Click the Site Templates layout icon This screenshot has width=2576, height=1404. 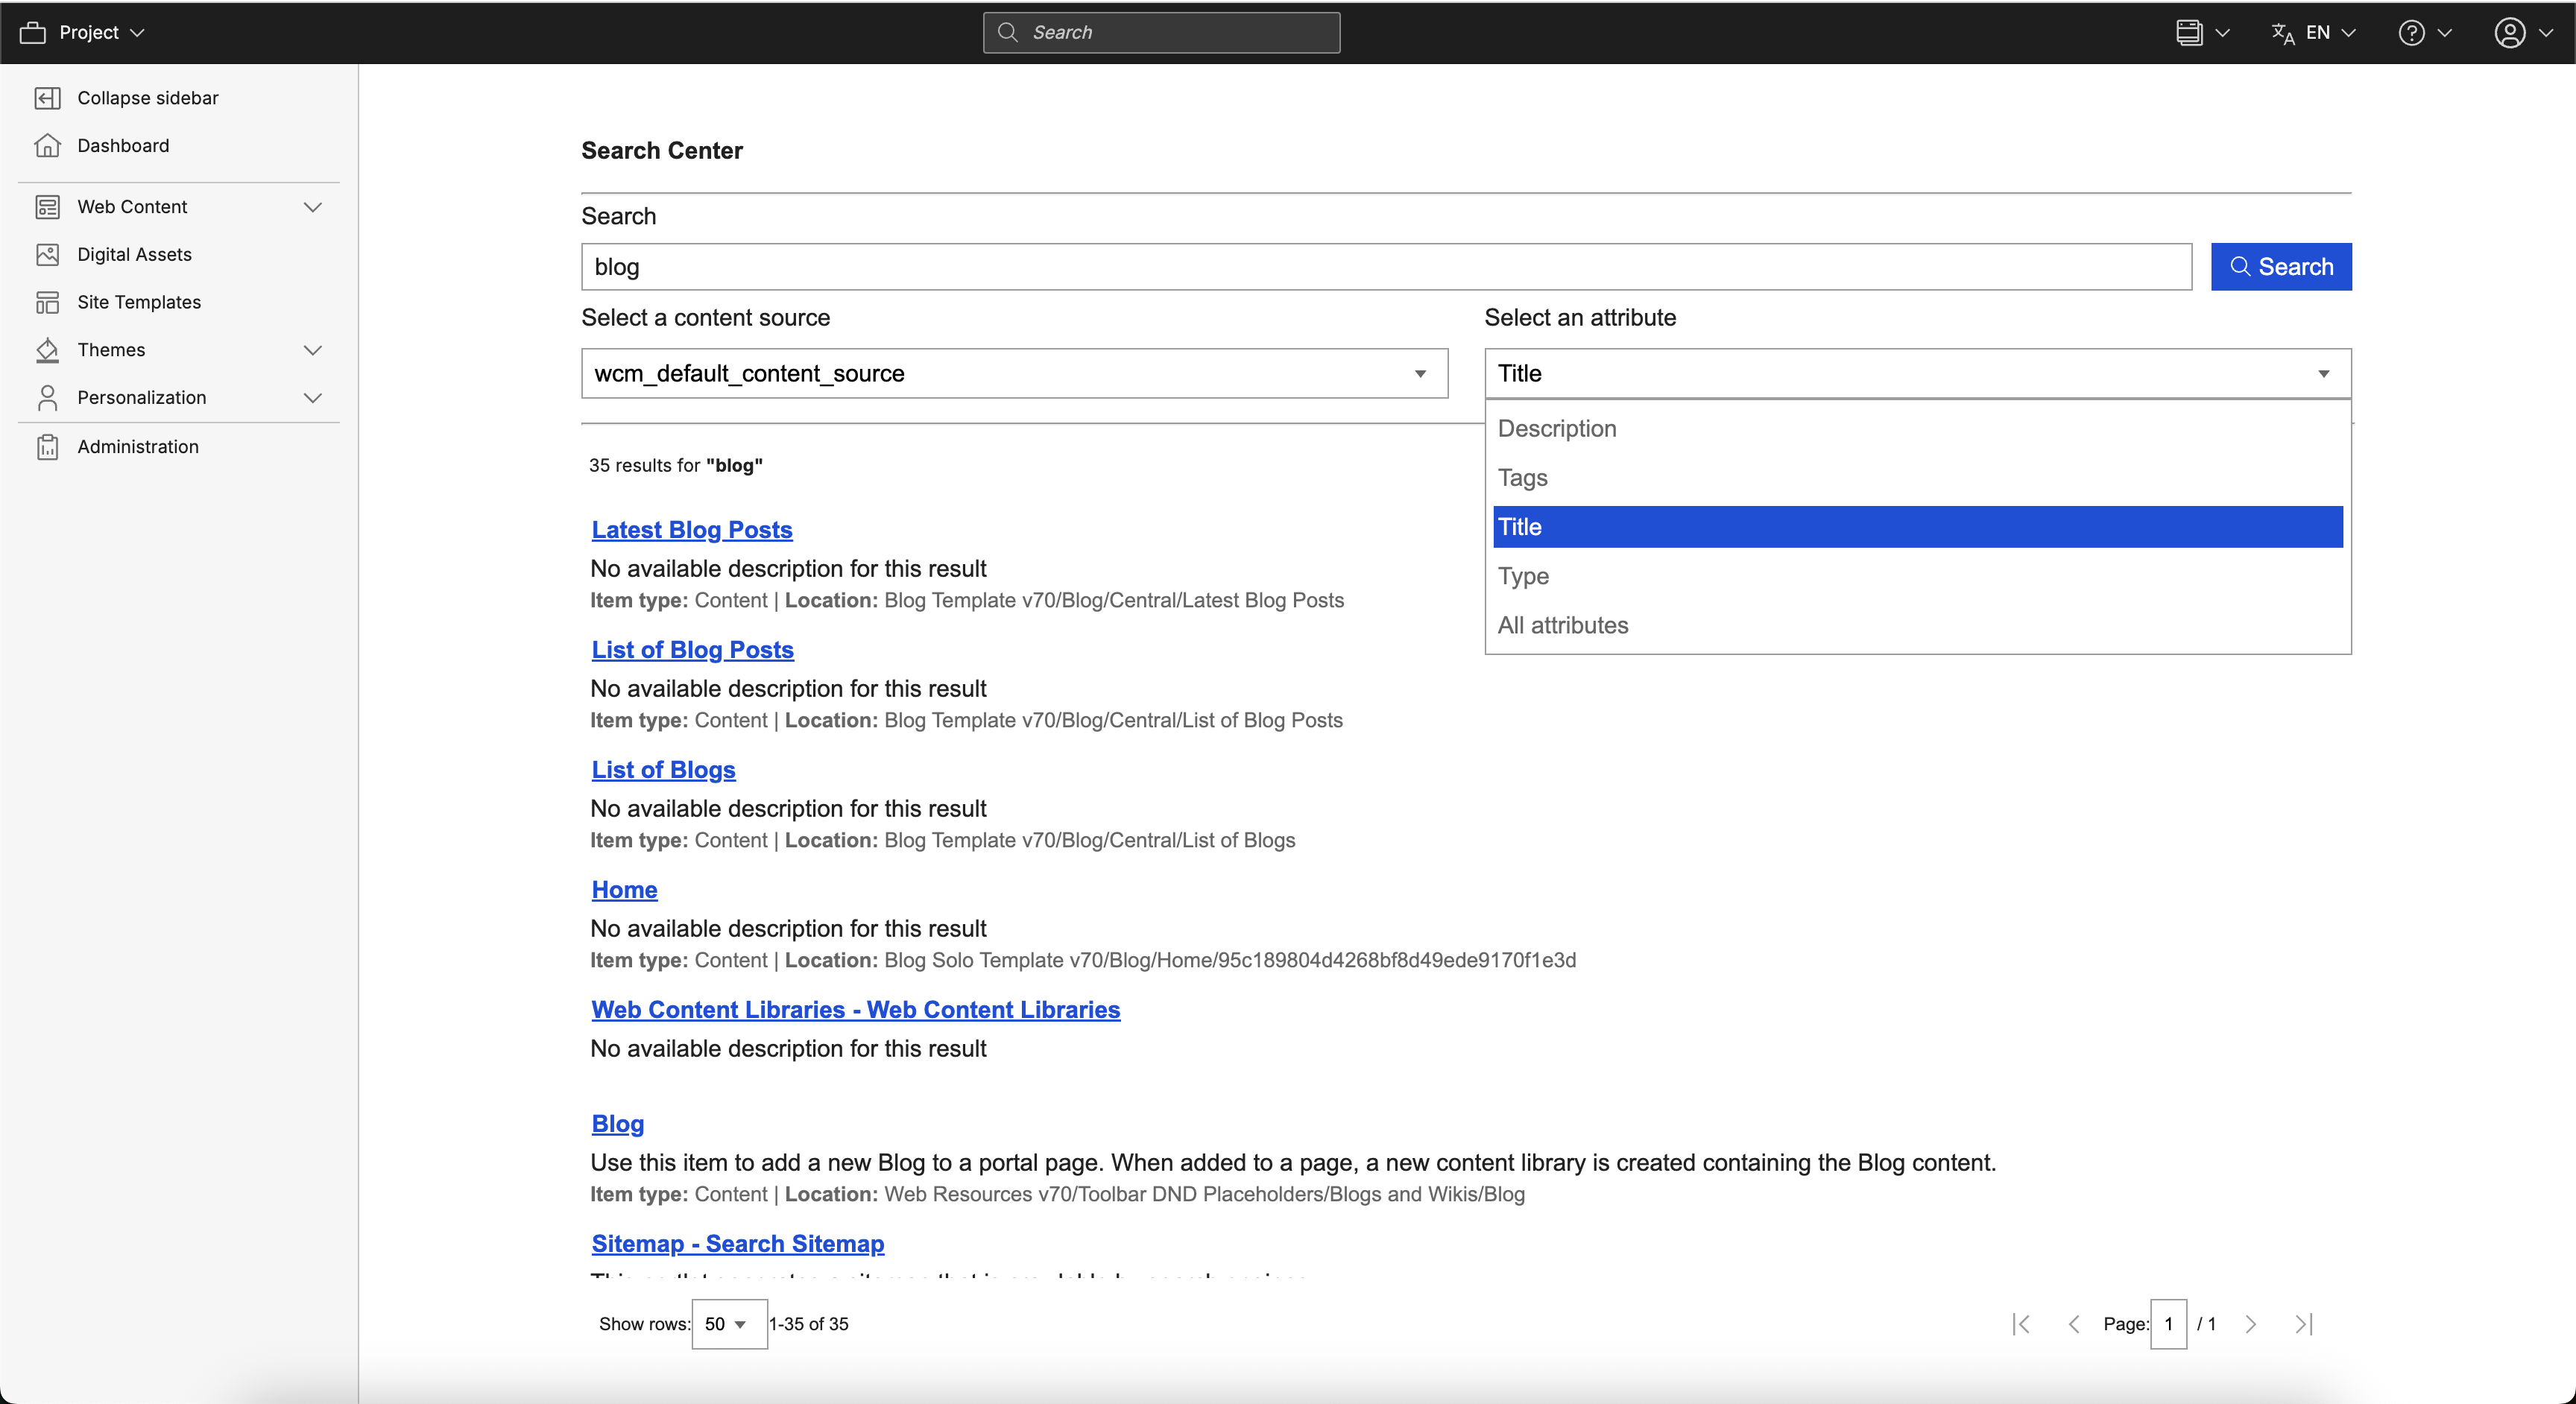tap(47, 302)
